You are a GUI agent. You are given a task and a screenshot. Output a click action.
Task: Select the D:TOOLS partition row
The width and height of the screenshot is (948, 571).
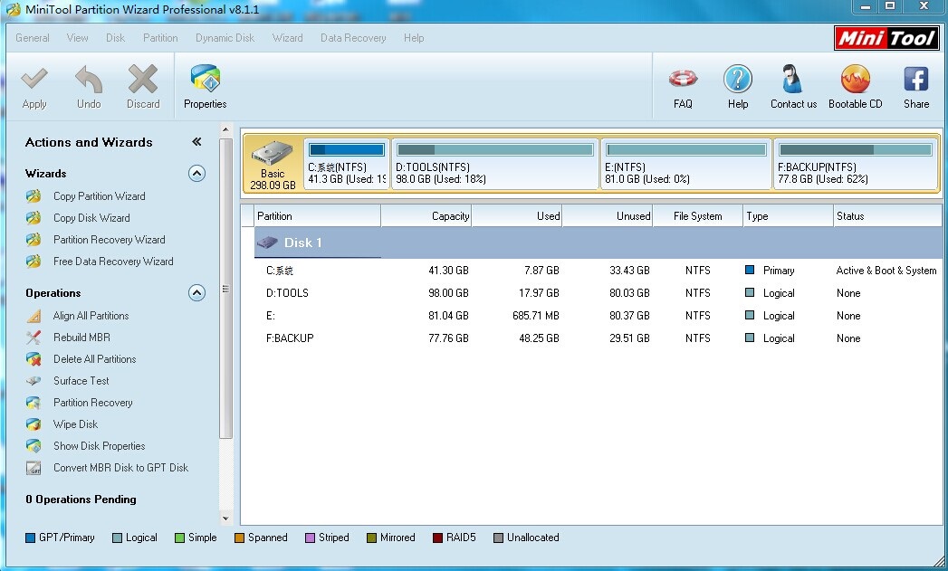(x=598, y=293)
